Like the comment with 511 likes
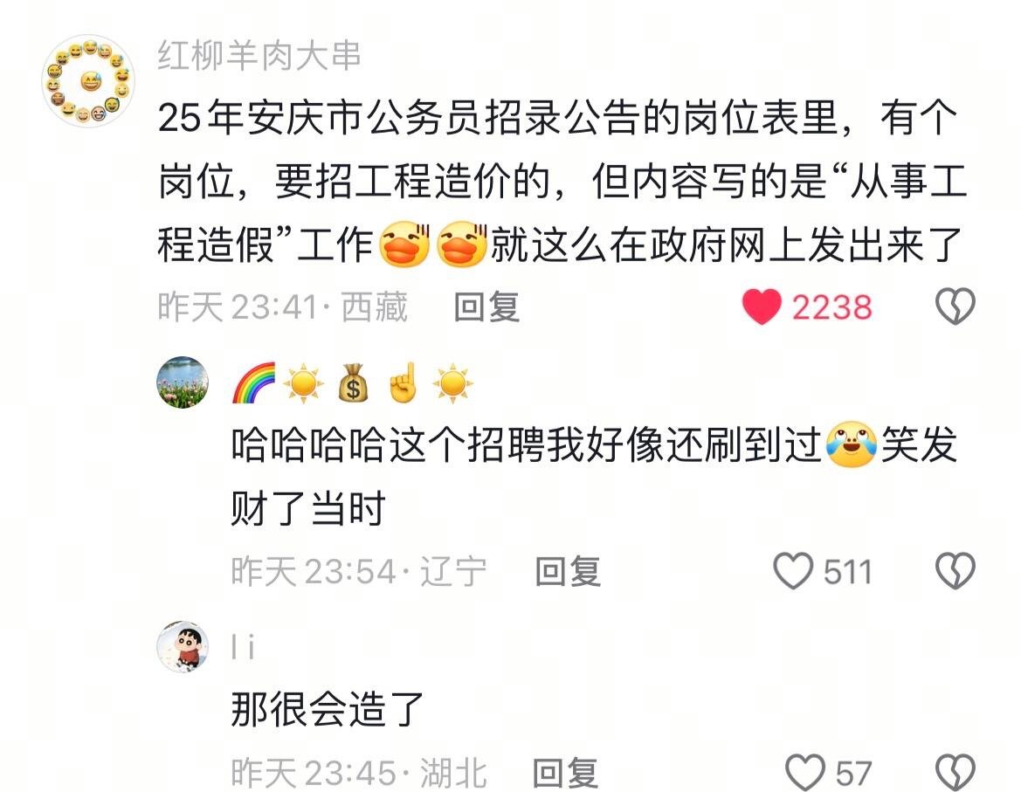Viewport: 1021px width, 792px height. (792, 571)
